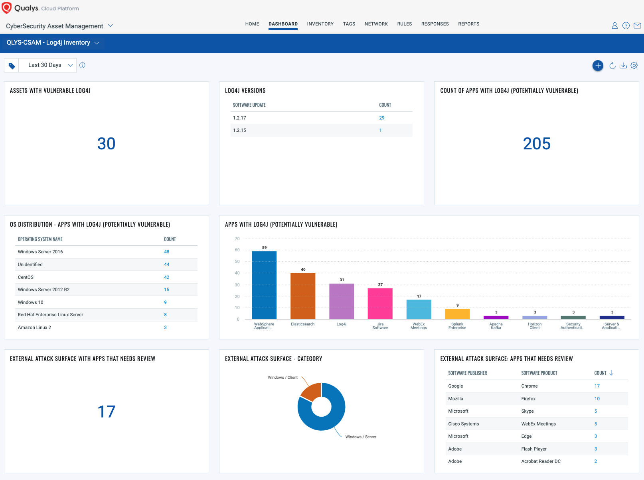
Task: Click the light blue WebEx Meetings bar
Action: click(x=419, y=309)
